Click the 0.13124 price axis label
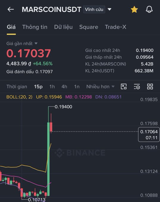160x202 pixels. pos(149,171)
